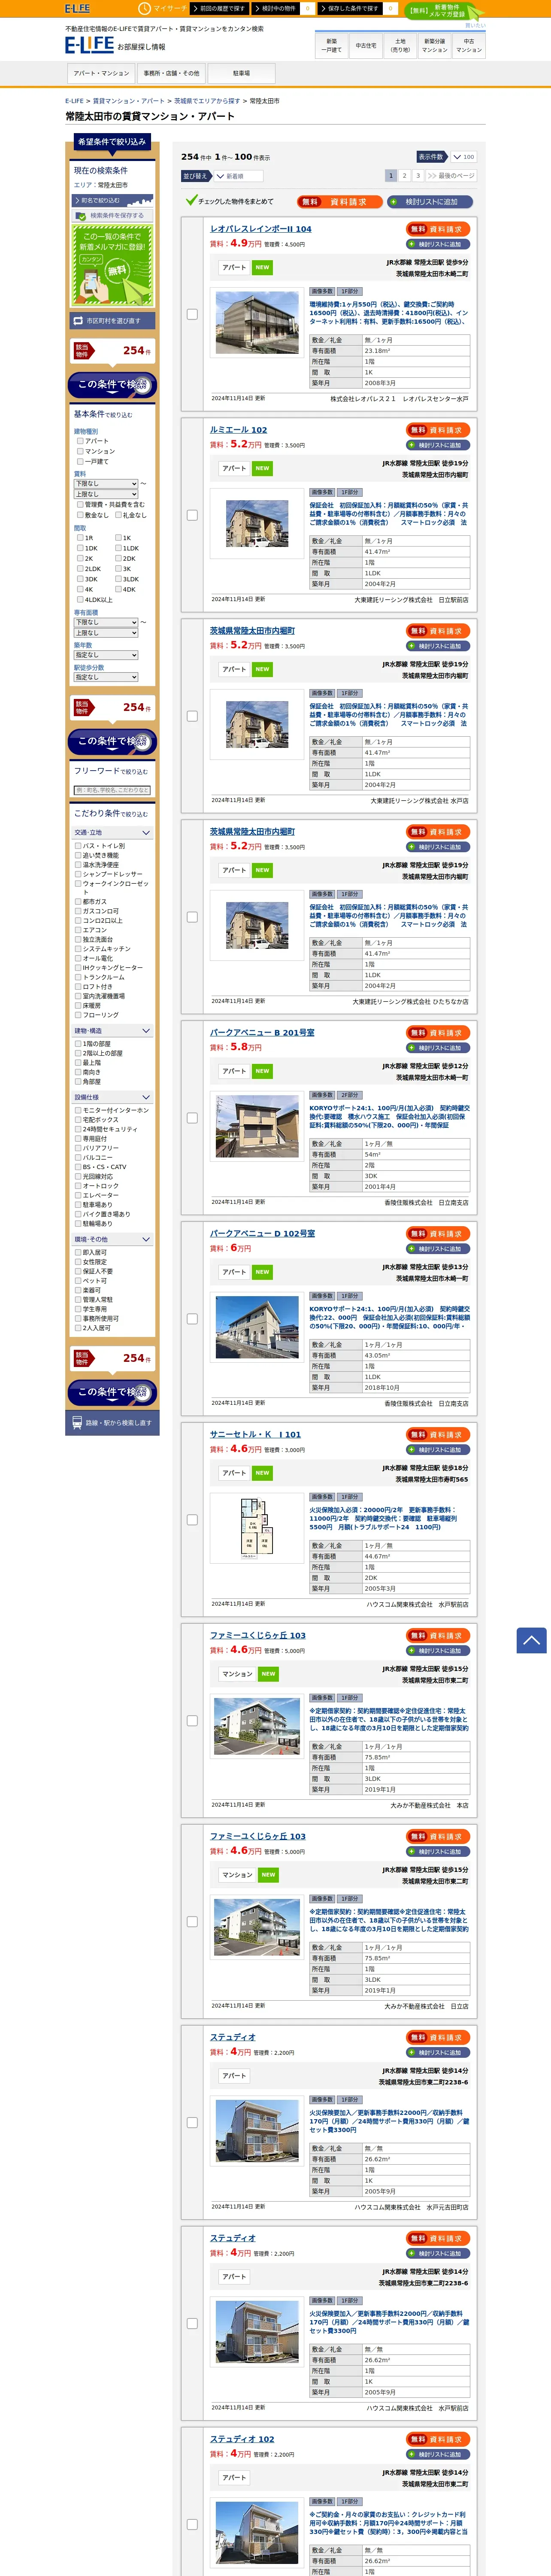Open photo of ルミエール 102 listing
This screenshot has height=2576, width=551.
click(x=257, y=523)
